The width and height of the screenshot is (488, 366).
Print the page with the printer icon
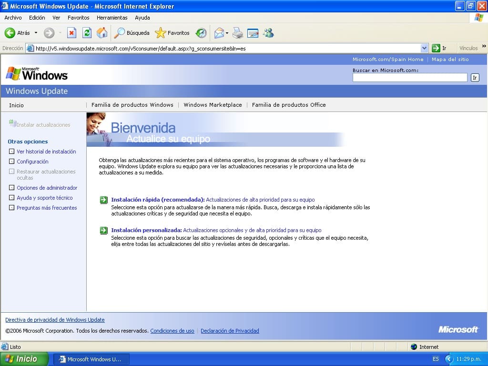(238, 33)
